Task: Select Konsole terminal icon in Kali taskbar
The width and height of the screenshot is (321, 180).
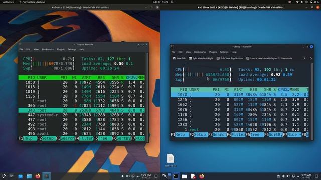Action: [x=176, y=176]
